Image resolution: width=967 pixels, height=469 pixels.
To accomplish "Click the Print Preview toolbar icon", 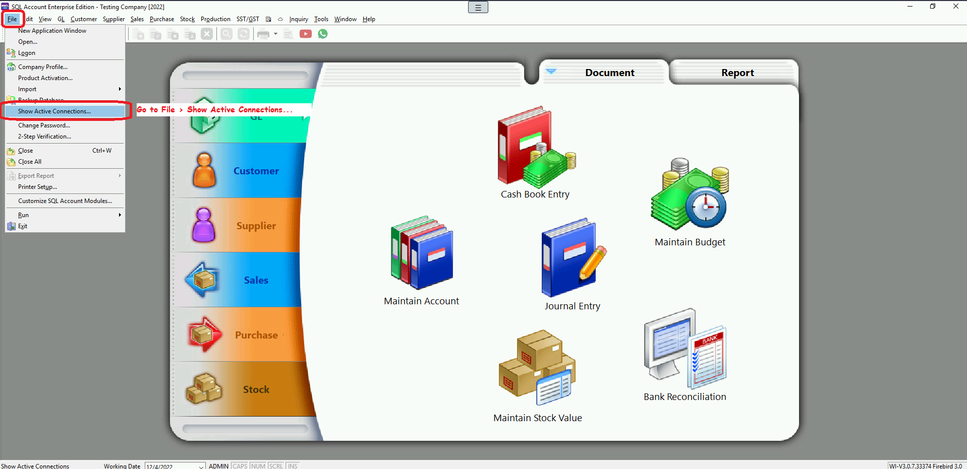I will click(x=289, y=34).
